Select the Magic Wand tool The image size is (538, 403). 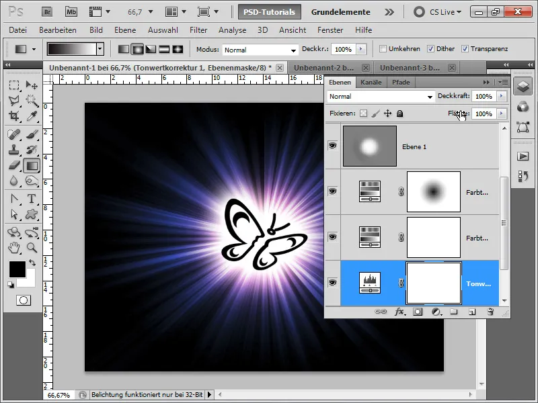coord(32,100)
